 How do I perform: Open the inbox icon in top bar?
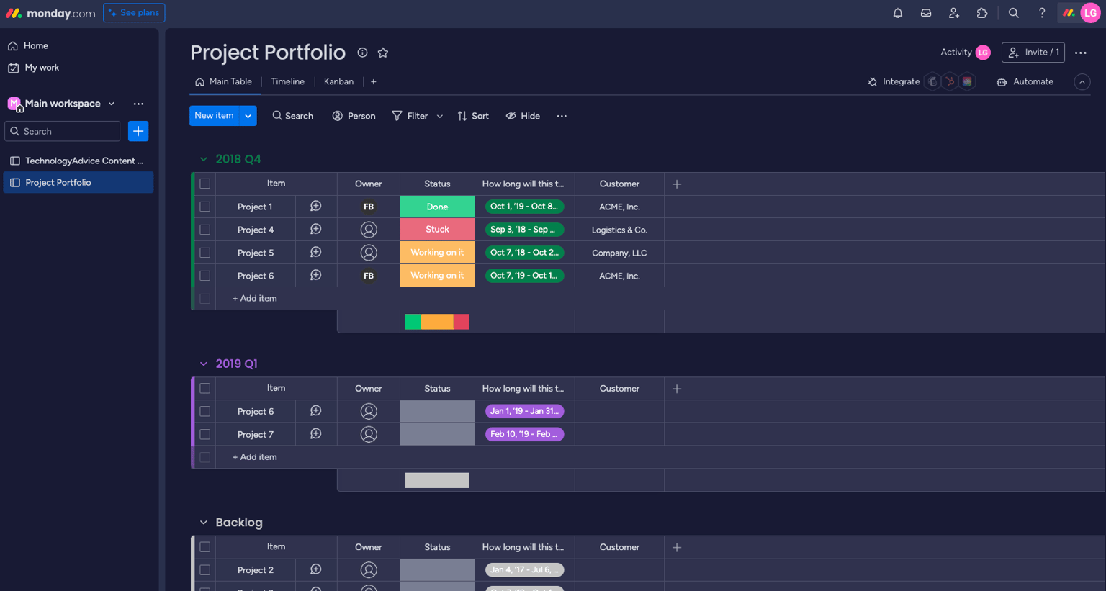(926, 12)
